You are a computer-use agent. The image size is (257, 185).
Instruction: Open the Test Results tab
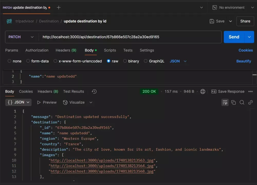(x=74, y=92)
